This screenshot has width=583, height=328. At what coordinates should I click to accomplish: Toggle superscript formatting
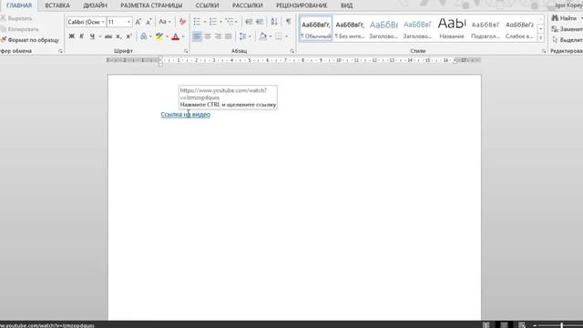pos(128,36)
